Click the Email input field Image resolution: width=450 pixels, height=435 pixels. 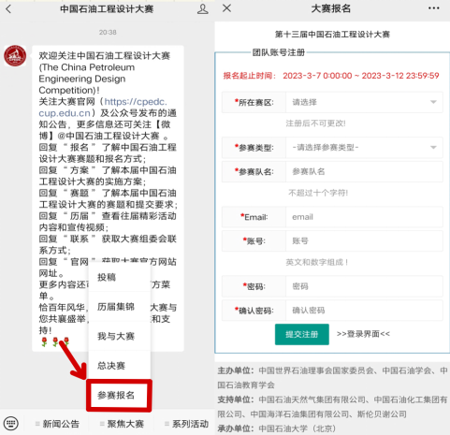click(x=364, y=217)
